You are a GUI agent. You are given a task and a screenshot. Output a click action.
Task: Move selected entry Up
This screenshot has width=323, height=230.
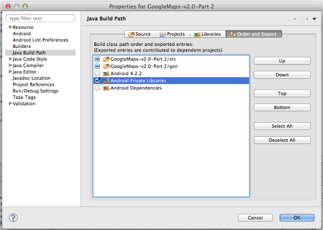pos(282,61)
